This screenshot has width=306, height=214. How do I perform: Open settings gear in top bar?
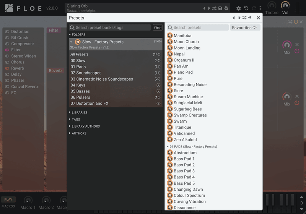[x=238, y=8]
